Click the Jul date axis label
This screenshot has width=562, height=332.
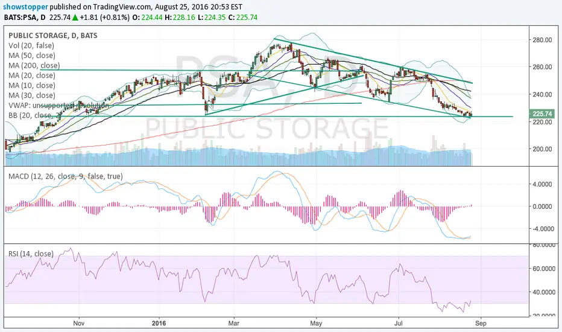coord(399,324)
